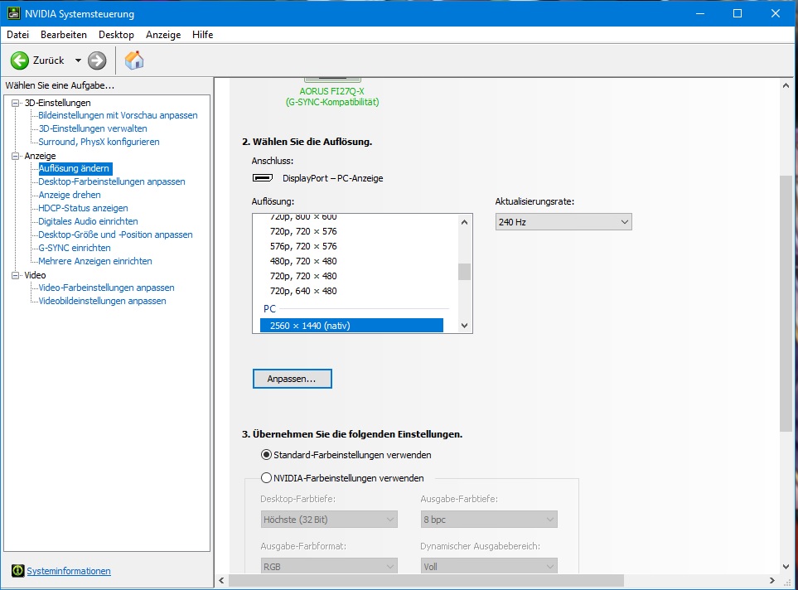
Task: Click the main panel scroll down arrow
Action: [x=786, y=567]
